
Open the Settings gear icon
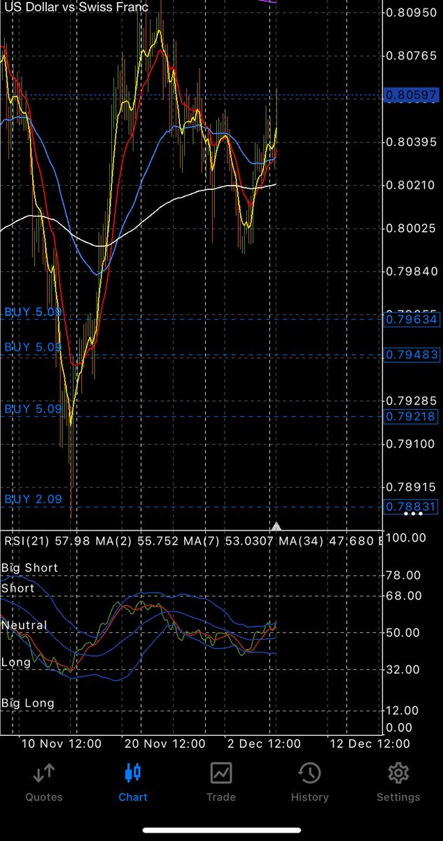[x=398, y=774]
